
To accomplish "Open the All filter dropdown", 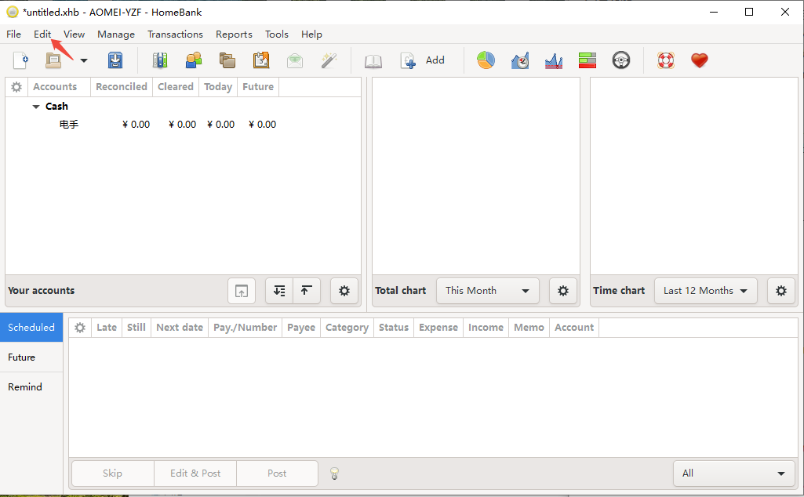I will [733, 473].
